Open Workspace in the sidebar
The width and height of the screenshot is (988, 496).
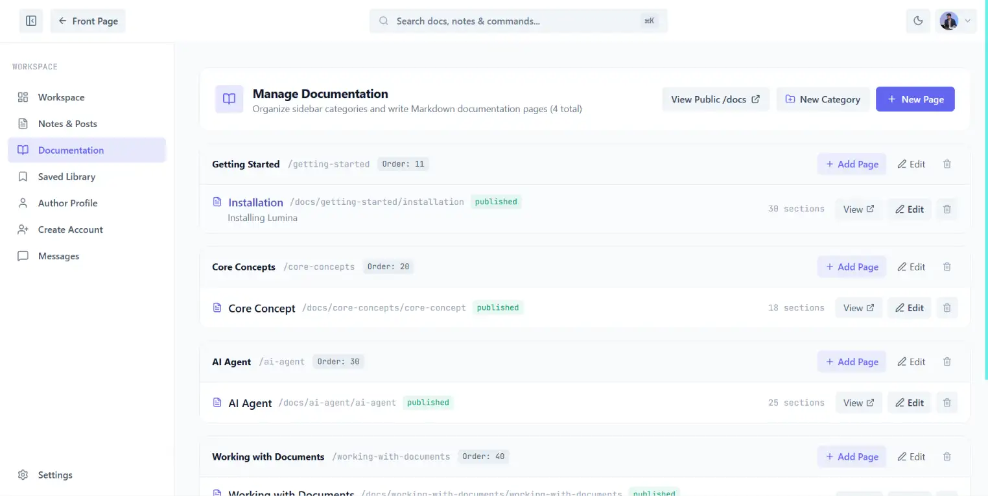click(x=87, y=97)
